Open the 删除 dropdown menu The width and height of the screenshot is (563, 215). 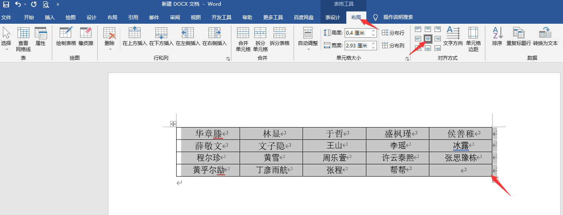click(110, 39)
